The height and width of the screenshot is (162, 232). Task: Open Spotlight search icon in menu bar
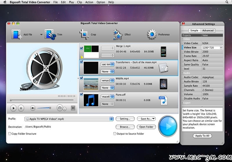click(227, 2)
